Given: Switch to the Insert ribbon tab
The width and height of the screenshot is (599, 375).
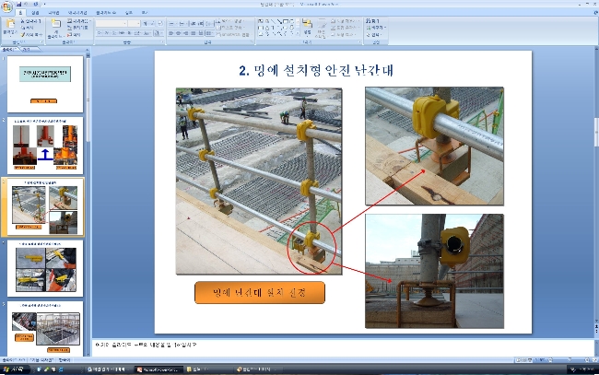Looking at the screenshot, I should (35, 13).
